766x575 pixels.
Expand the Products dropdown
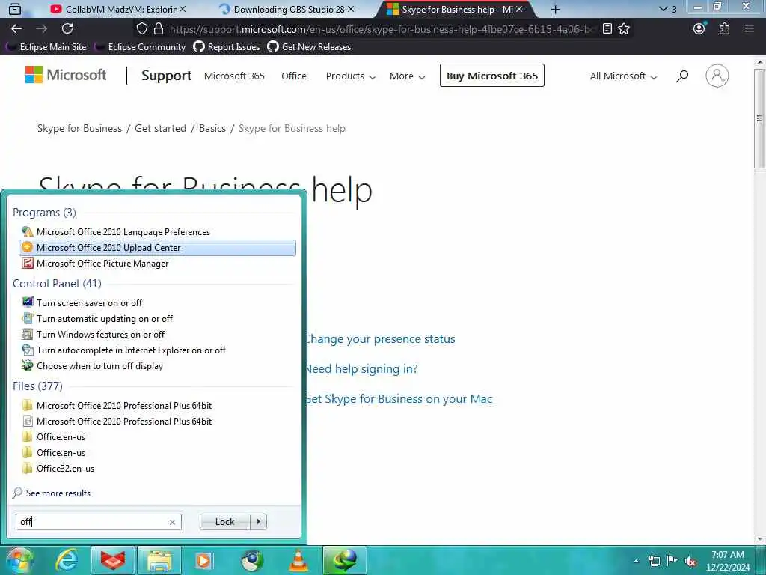350,76
